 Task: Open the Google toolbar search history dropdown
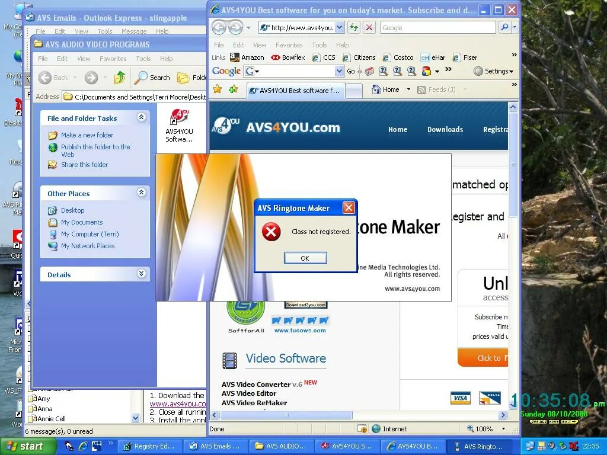(339, 71)
